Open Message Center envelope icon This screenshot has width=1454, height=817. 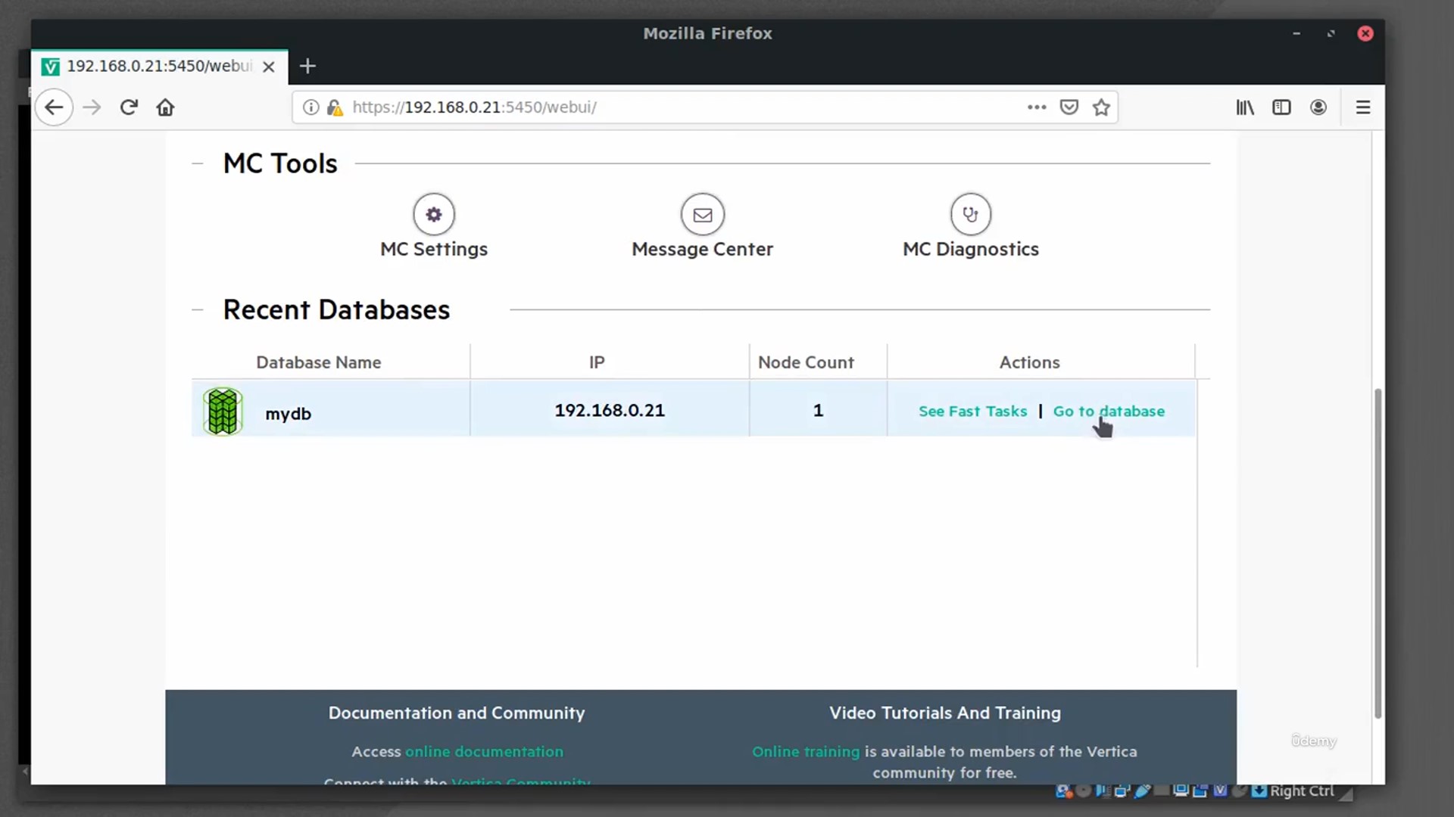click(x=703, y=214)
